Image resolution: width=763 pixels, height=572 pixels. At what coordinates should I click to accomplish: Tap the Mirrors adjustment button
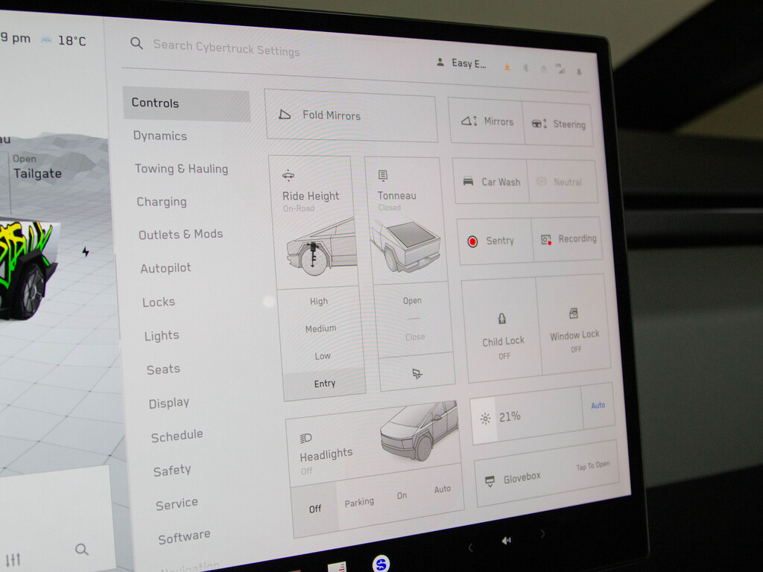[x=486, y=121]
